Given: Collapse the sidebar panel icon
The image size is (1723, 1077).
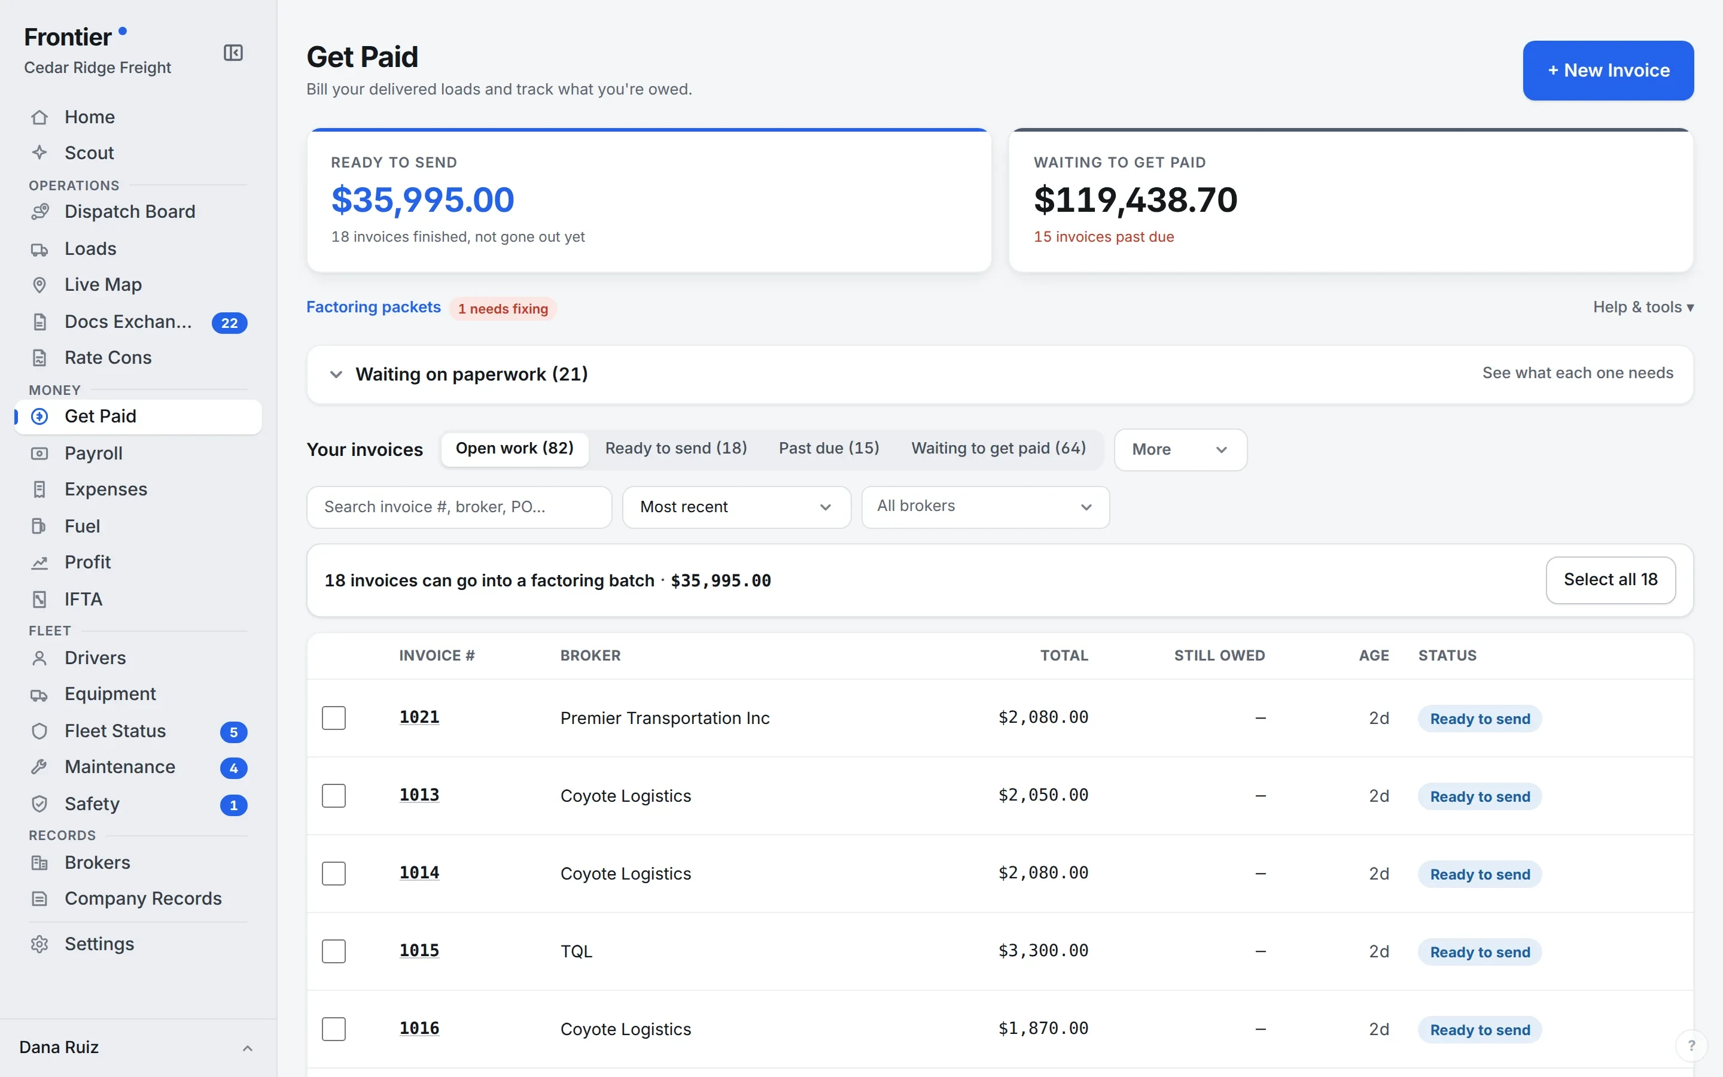Looking at the screenshot, I should tap(233, 53).
